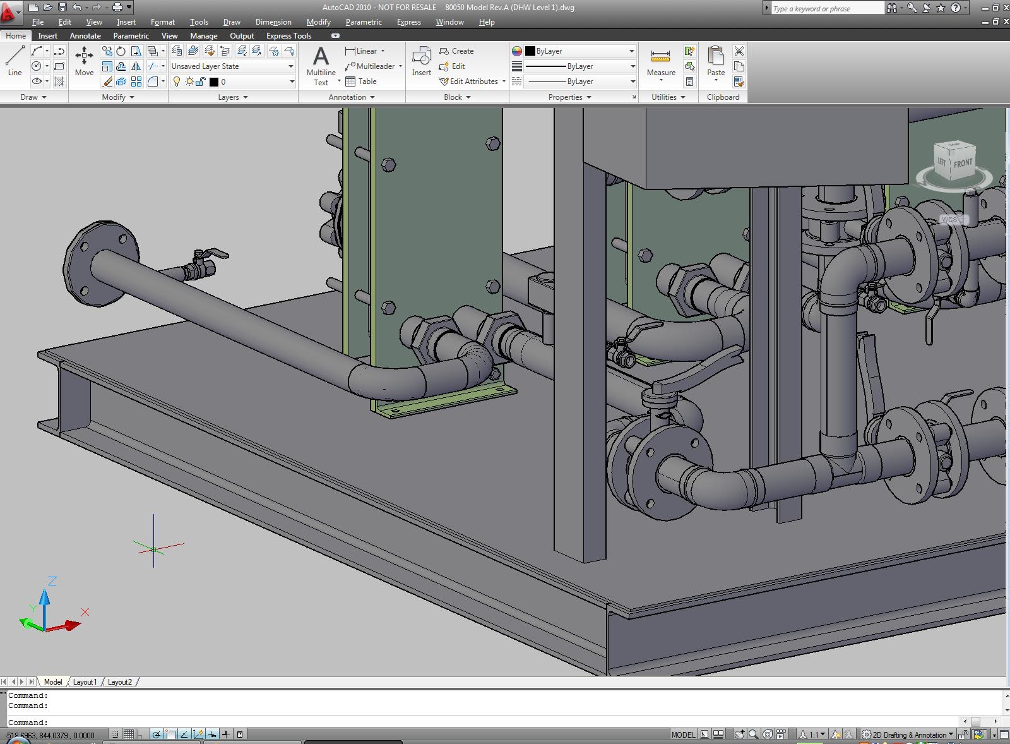Open the ByLayer linetype dropdown
The height and width of the screenshot is (744, 1010).
coord(580,81)
